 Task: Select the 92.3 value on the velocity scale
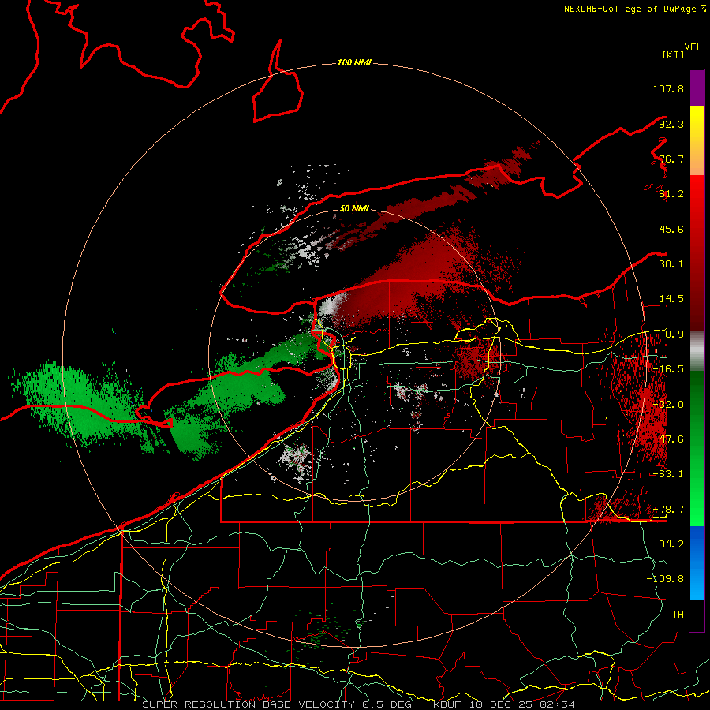tap(671, 124)
